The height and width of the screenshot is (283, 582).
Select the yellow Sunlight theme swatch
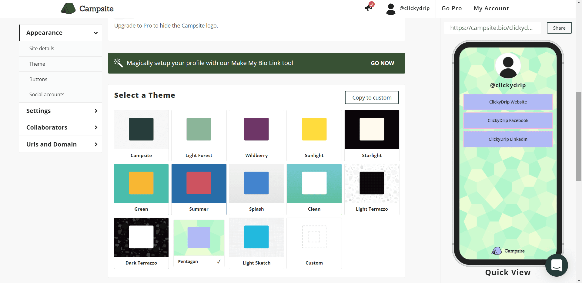(x=314, y=129)
